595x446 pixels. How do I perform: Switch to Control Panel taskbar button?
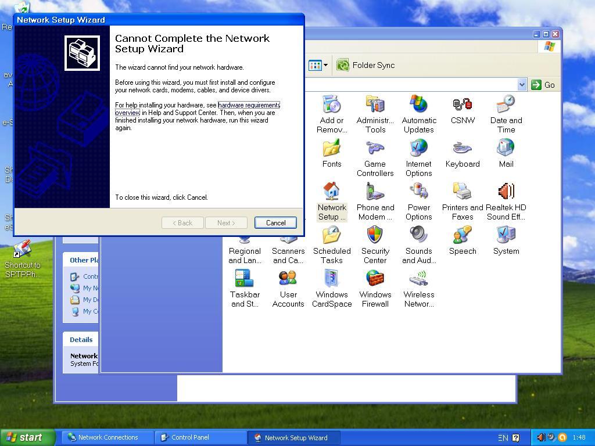coord(200,437)
